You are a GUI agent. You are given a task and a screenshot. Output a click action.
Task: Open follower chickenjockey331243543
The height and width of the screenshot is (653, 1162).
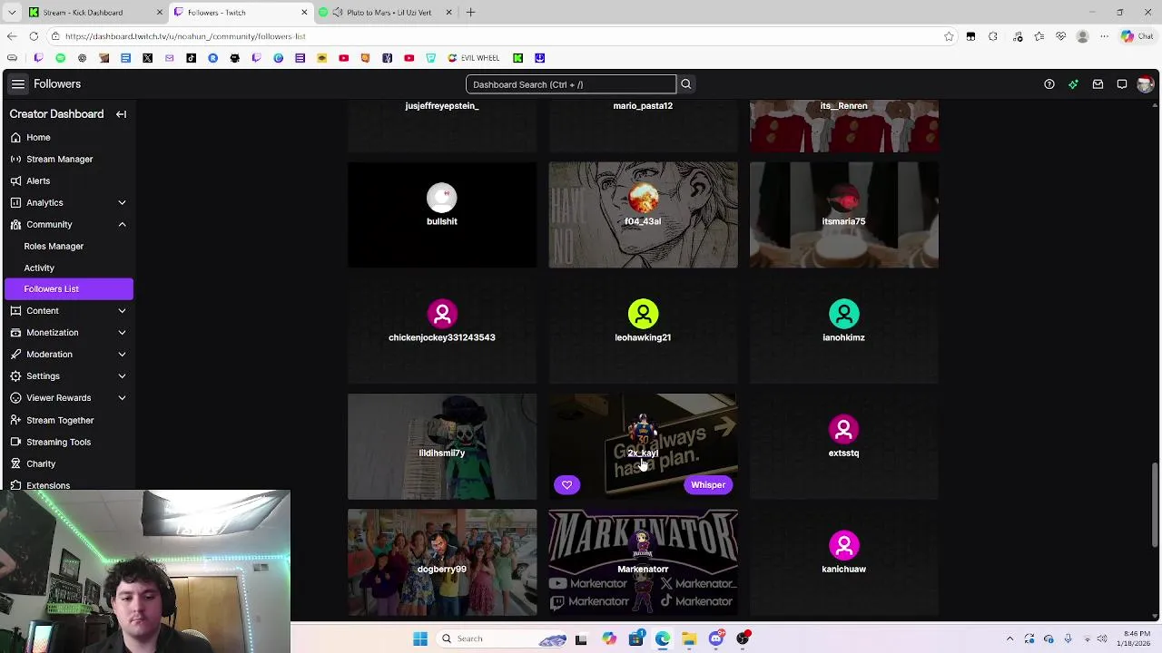(x=442, y=331)
